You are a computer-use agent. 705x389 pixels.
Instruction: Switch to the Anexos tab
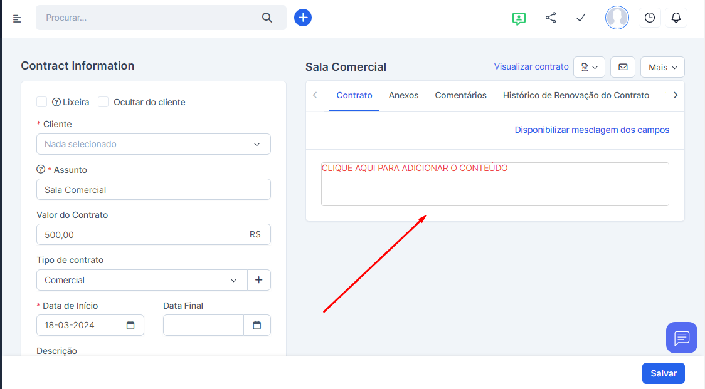(403, 95)
